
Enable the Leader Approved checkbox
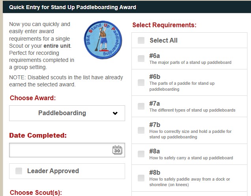19,171
